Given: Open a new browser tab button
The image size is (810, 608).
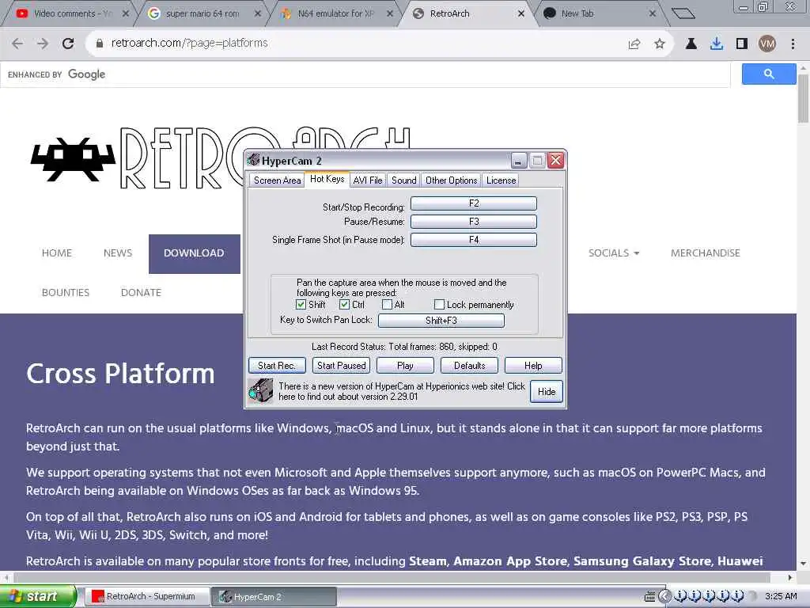Looking at the screenshot, I should pos(683,13).
